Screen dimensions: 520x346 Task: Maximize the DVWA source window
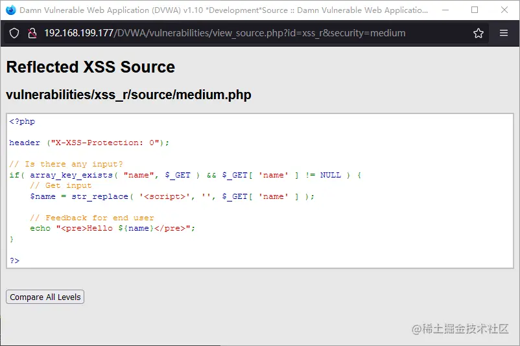click(475, 10)
